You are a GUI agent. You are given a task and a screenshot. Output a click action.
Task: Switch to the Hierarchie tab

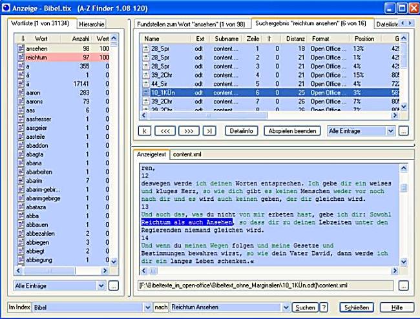pos(91,24)
